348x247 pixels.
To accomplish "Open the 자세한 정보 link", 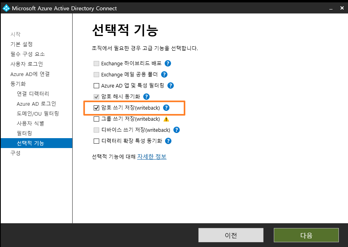I will pos(152,157).
